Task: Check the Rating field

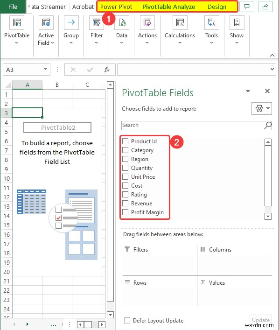Action: point(125,194)
